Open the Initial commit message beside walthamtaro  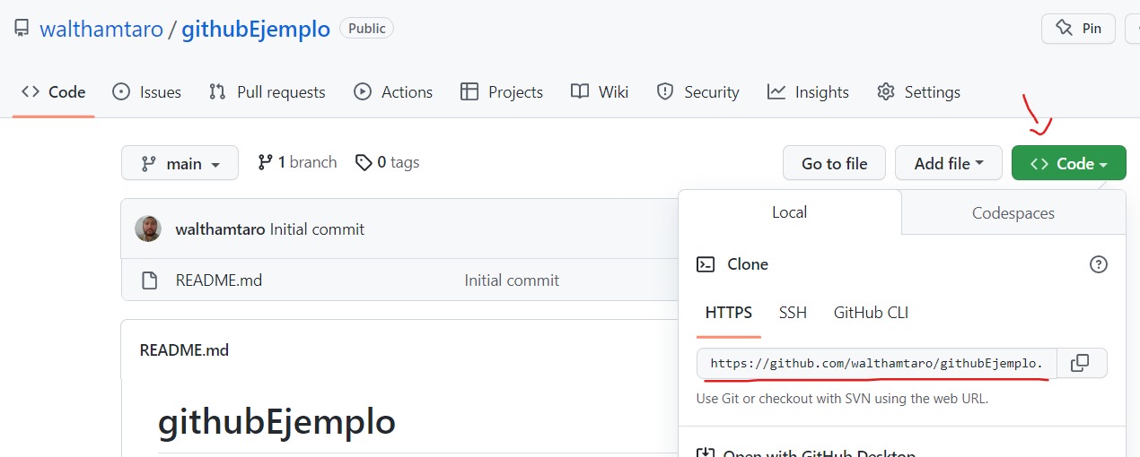pyautogui.click(x=317, y=229)
